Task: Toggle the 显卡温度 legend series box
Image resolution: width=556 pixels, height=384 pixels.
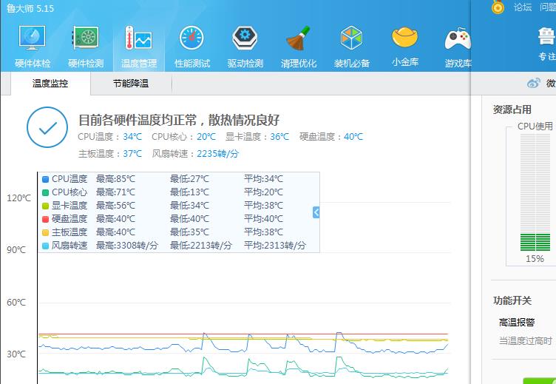Action: click(x=46, y=206)
